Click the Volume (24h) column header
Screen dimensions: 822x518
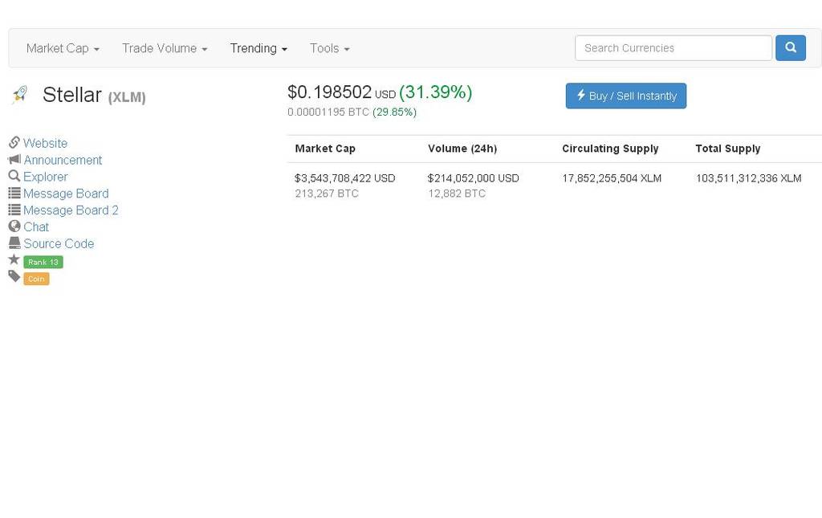pyautogui.click(x=462, y=149)
